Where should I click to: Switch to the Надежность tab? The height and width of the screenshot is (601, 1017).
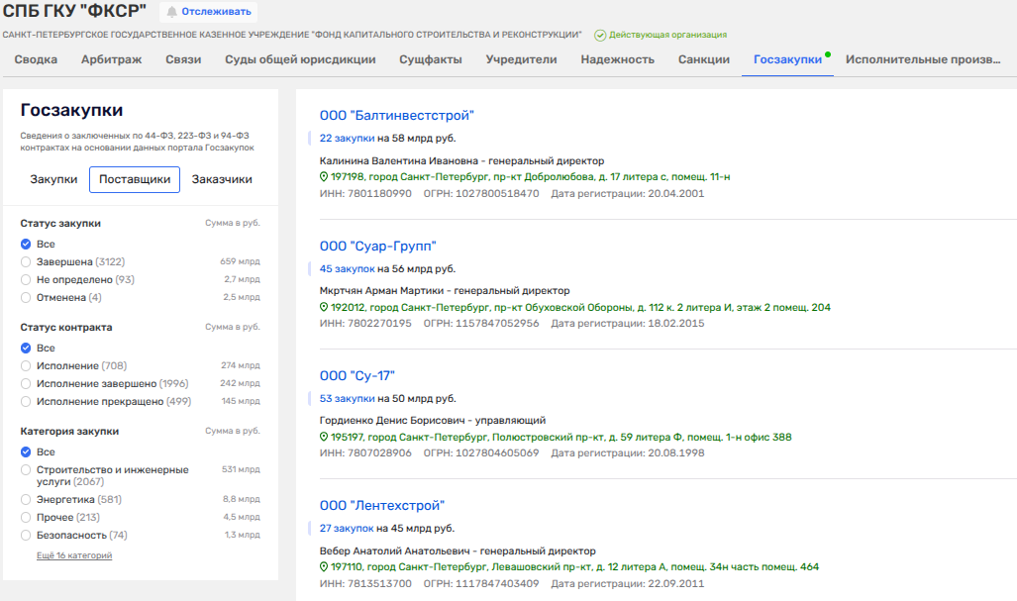617,59
